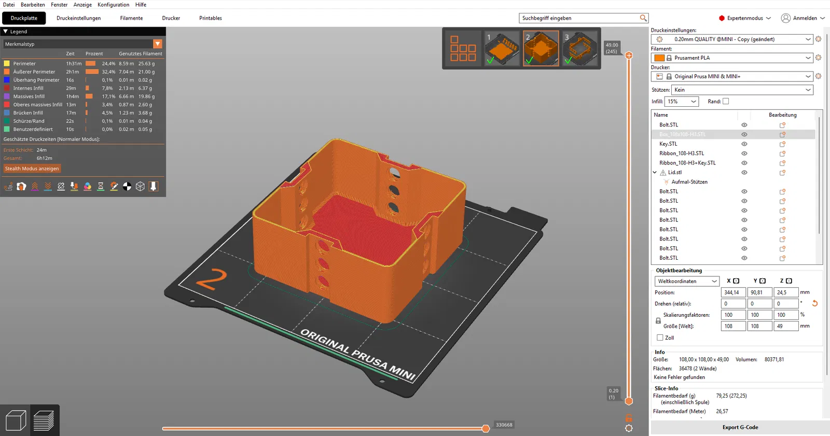Image resolution: width=830 pixels, height=436 pixels.
Task: Click the orange filament color swatch
Action: tap(659, 58)
